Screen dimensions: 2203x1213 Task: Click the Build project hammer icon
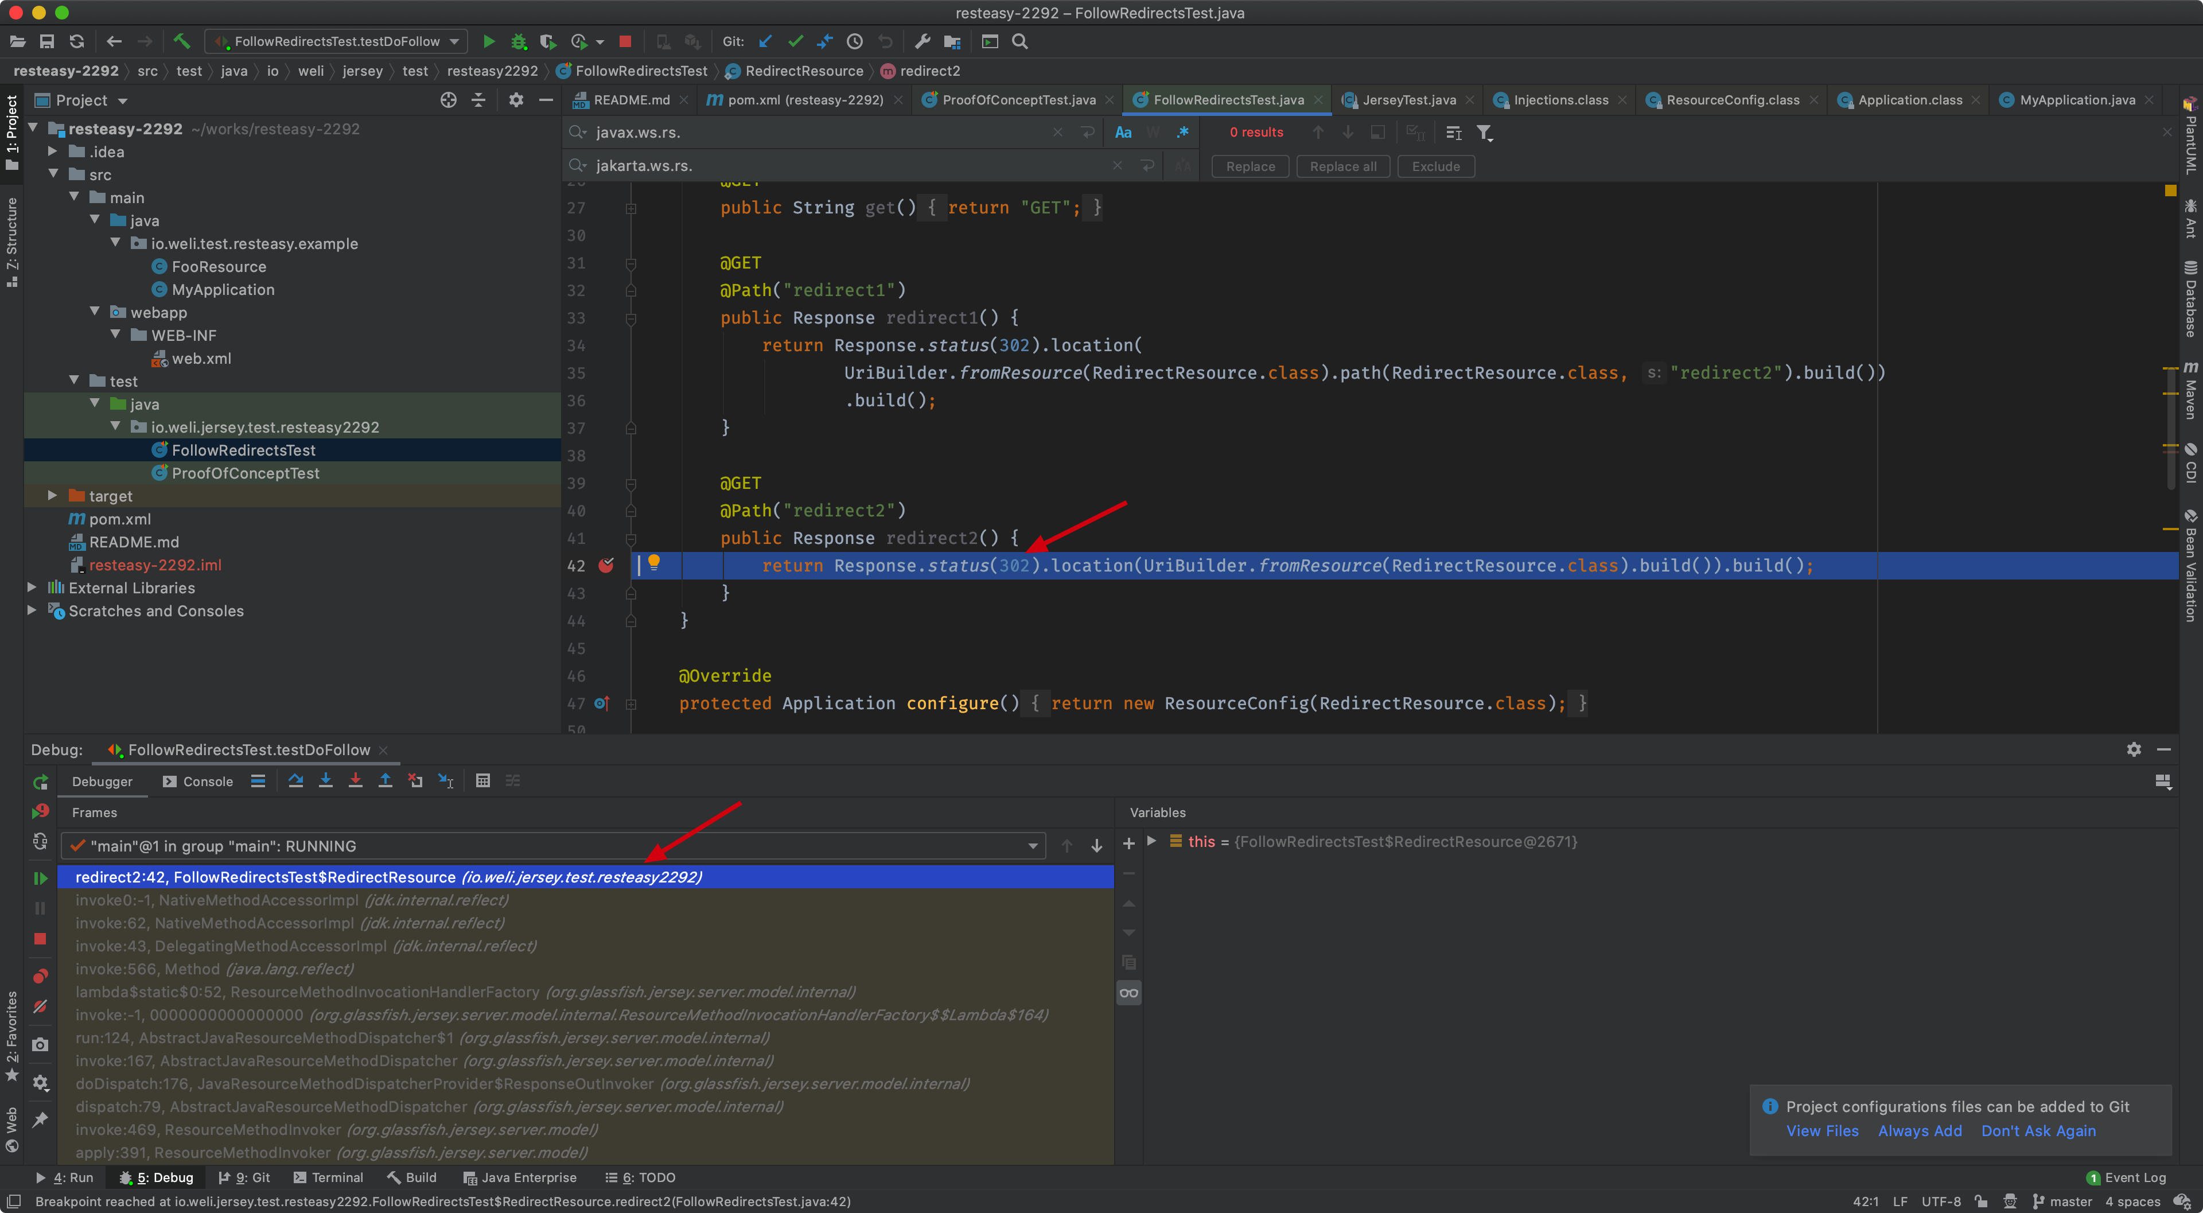pos(181,41)
